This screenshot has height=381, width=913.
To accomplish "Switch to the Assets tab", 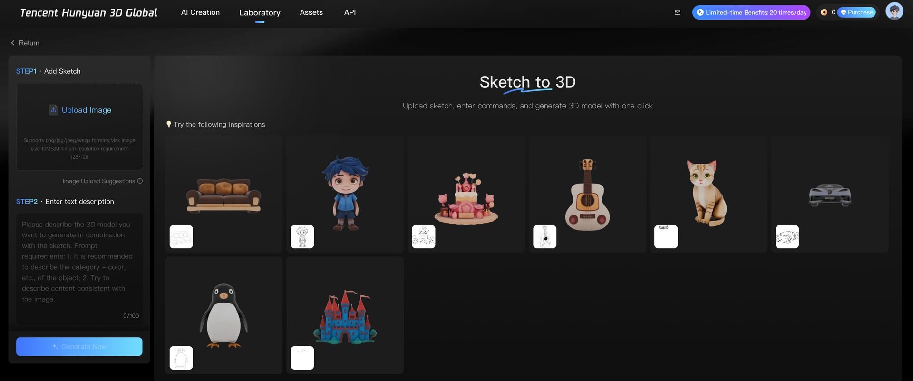I will click(x=311, y=12).
